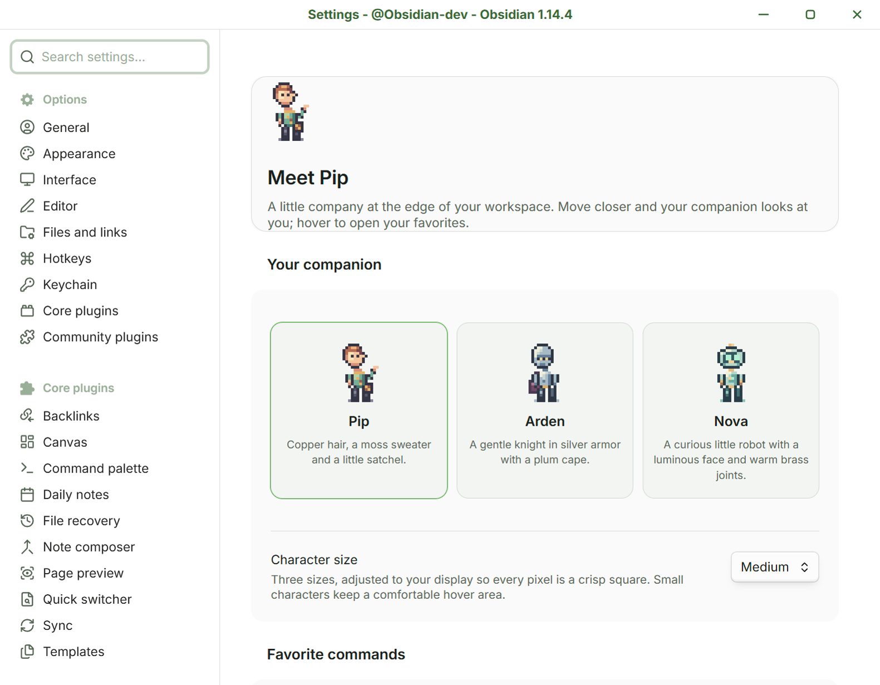Select Nova the robot companion
This screenshot has height=685, width=880.
click(x=731, y=410)
